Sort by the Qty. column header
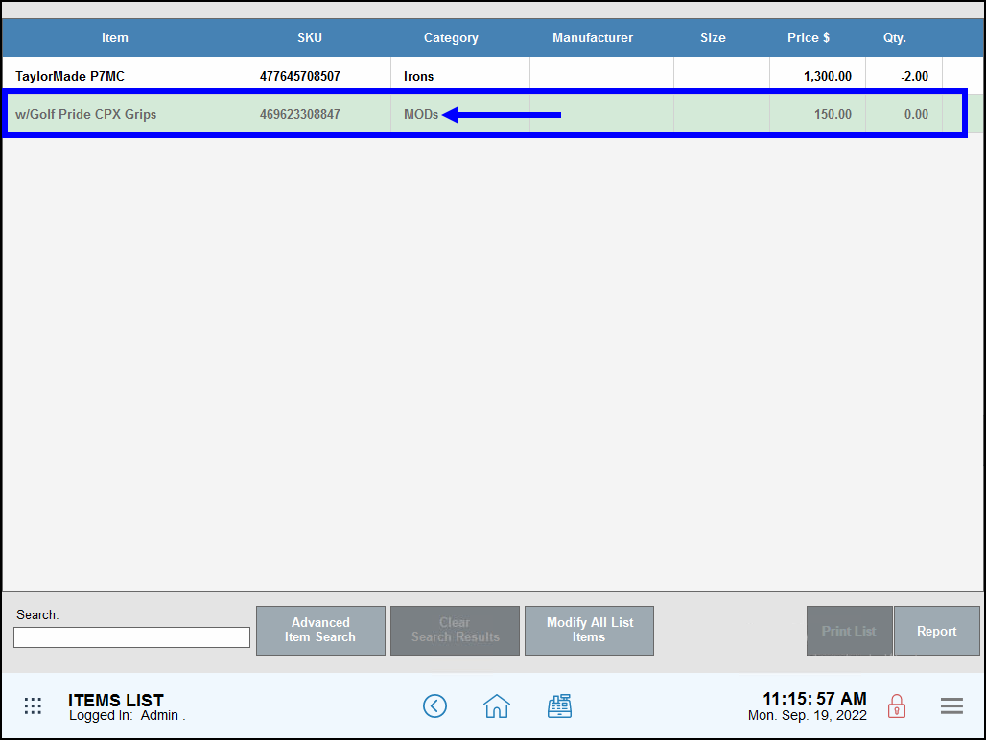This screenshot has width=986, height=740. [894, 37]
